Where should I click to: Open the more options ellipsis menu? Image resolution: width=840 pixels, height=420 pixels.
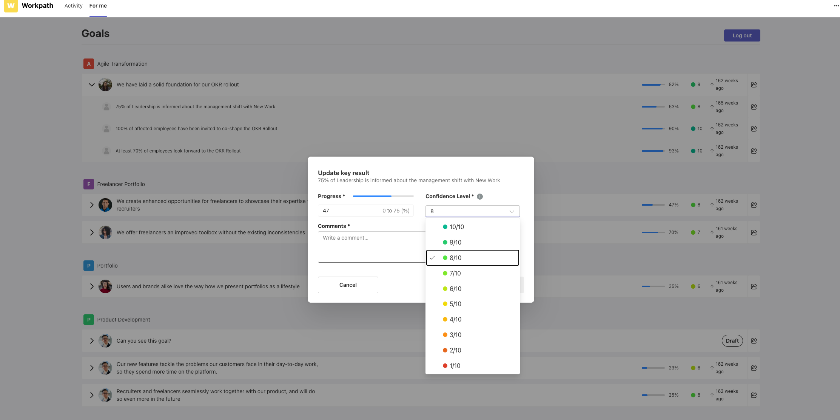point(836,6)
